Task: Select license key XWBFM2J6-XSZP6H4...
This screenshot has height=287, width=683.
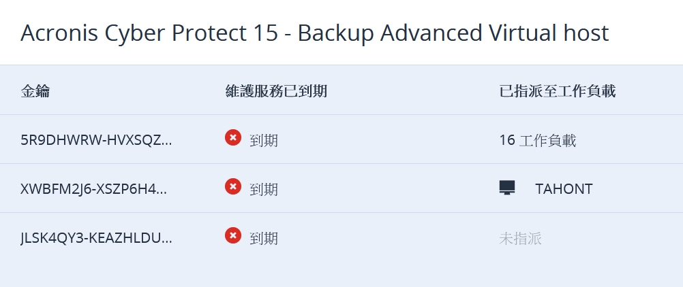Action: (93, 189)
